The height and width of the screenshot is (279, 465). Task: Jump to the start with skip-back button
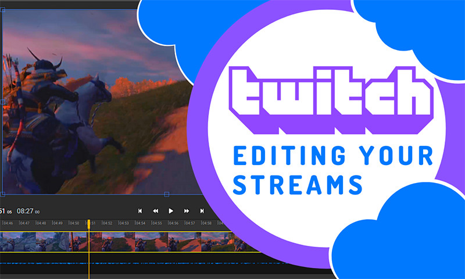[x=140, y=211]
